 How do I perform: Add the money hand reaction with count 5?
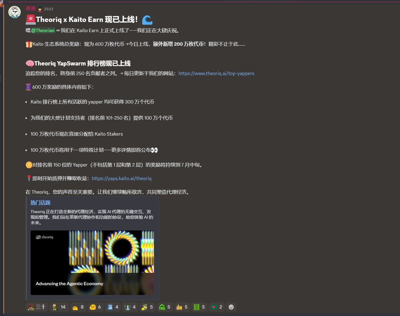[x=147, y=307]
